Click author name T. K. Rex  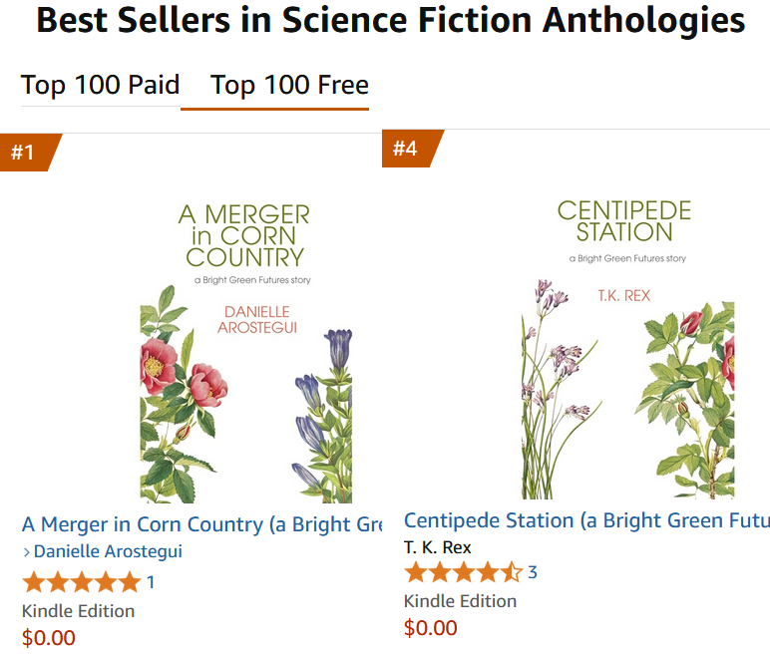click(438, 547)
